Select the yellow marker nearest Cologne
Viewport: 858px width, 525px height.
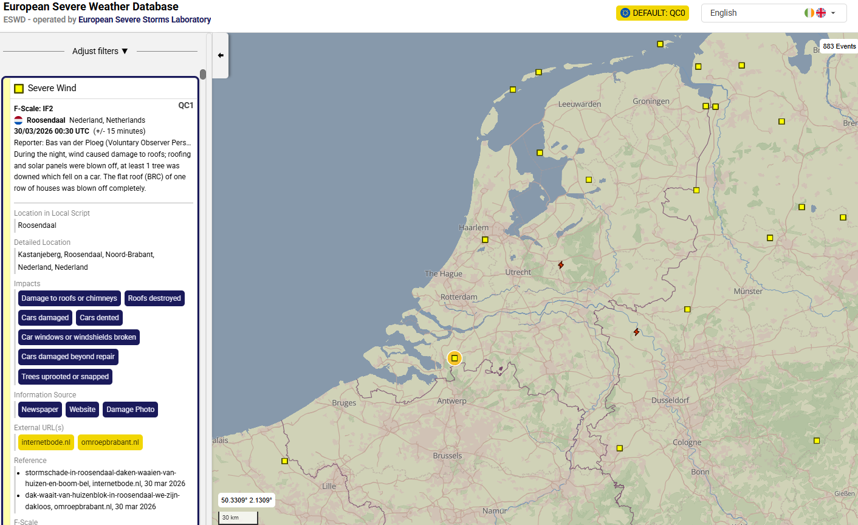point(620,448)
